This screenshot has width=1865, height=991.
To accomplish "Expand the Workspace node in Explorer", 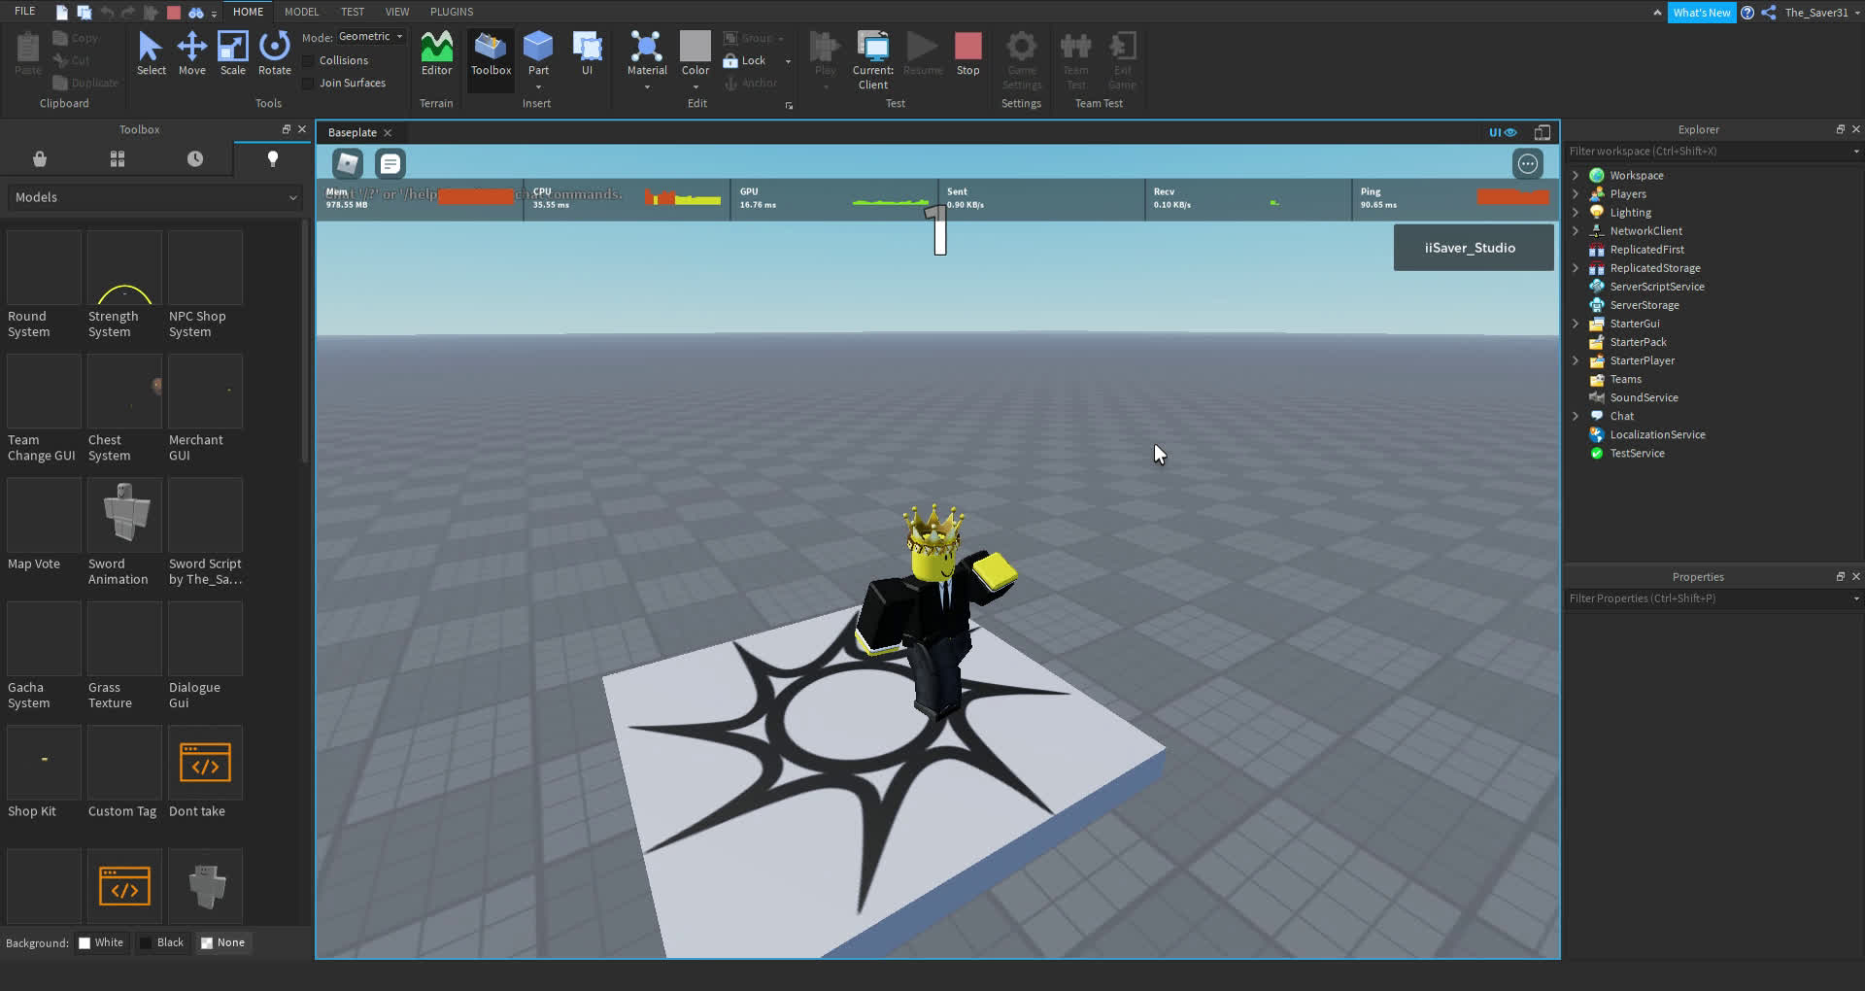I will (1576, 175).
